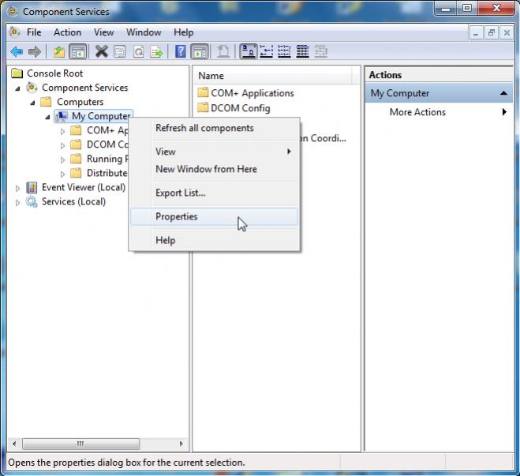Expand the COM+ Applications tree folder
Screen dimensions: 520x476
click(62, 131)
